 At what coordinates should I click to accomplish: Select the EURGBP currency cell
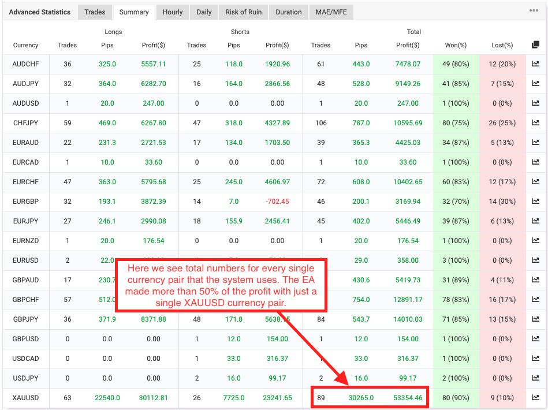[x=25, y=202]
